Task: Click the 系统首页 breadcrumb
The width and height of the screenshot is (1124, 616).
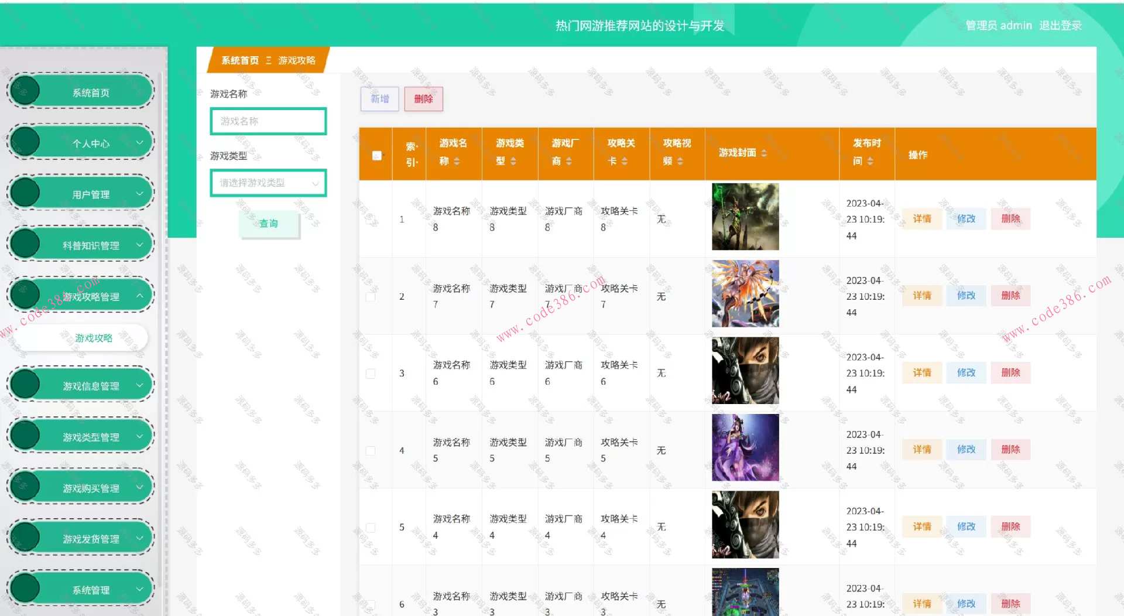Action: coord(240,60)
